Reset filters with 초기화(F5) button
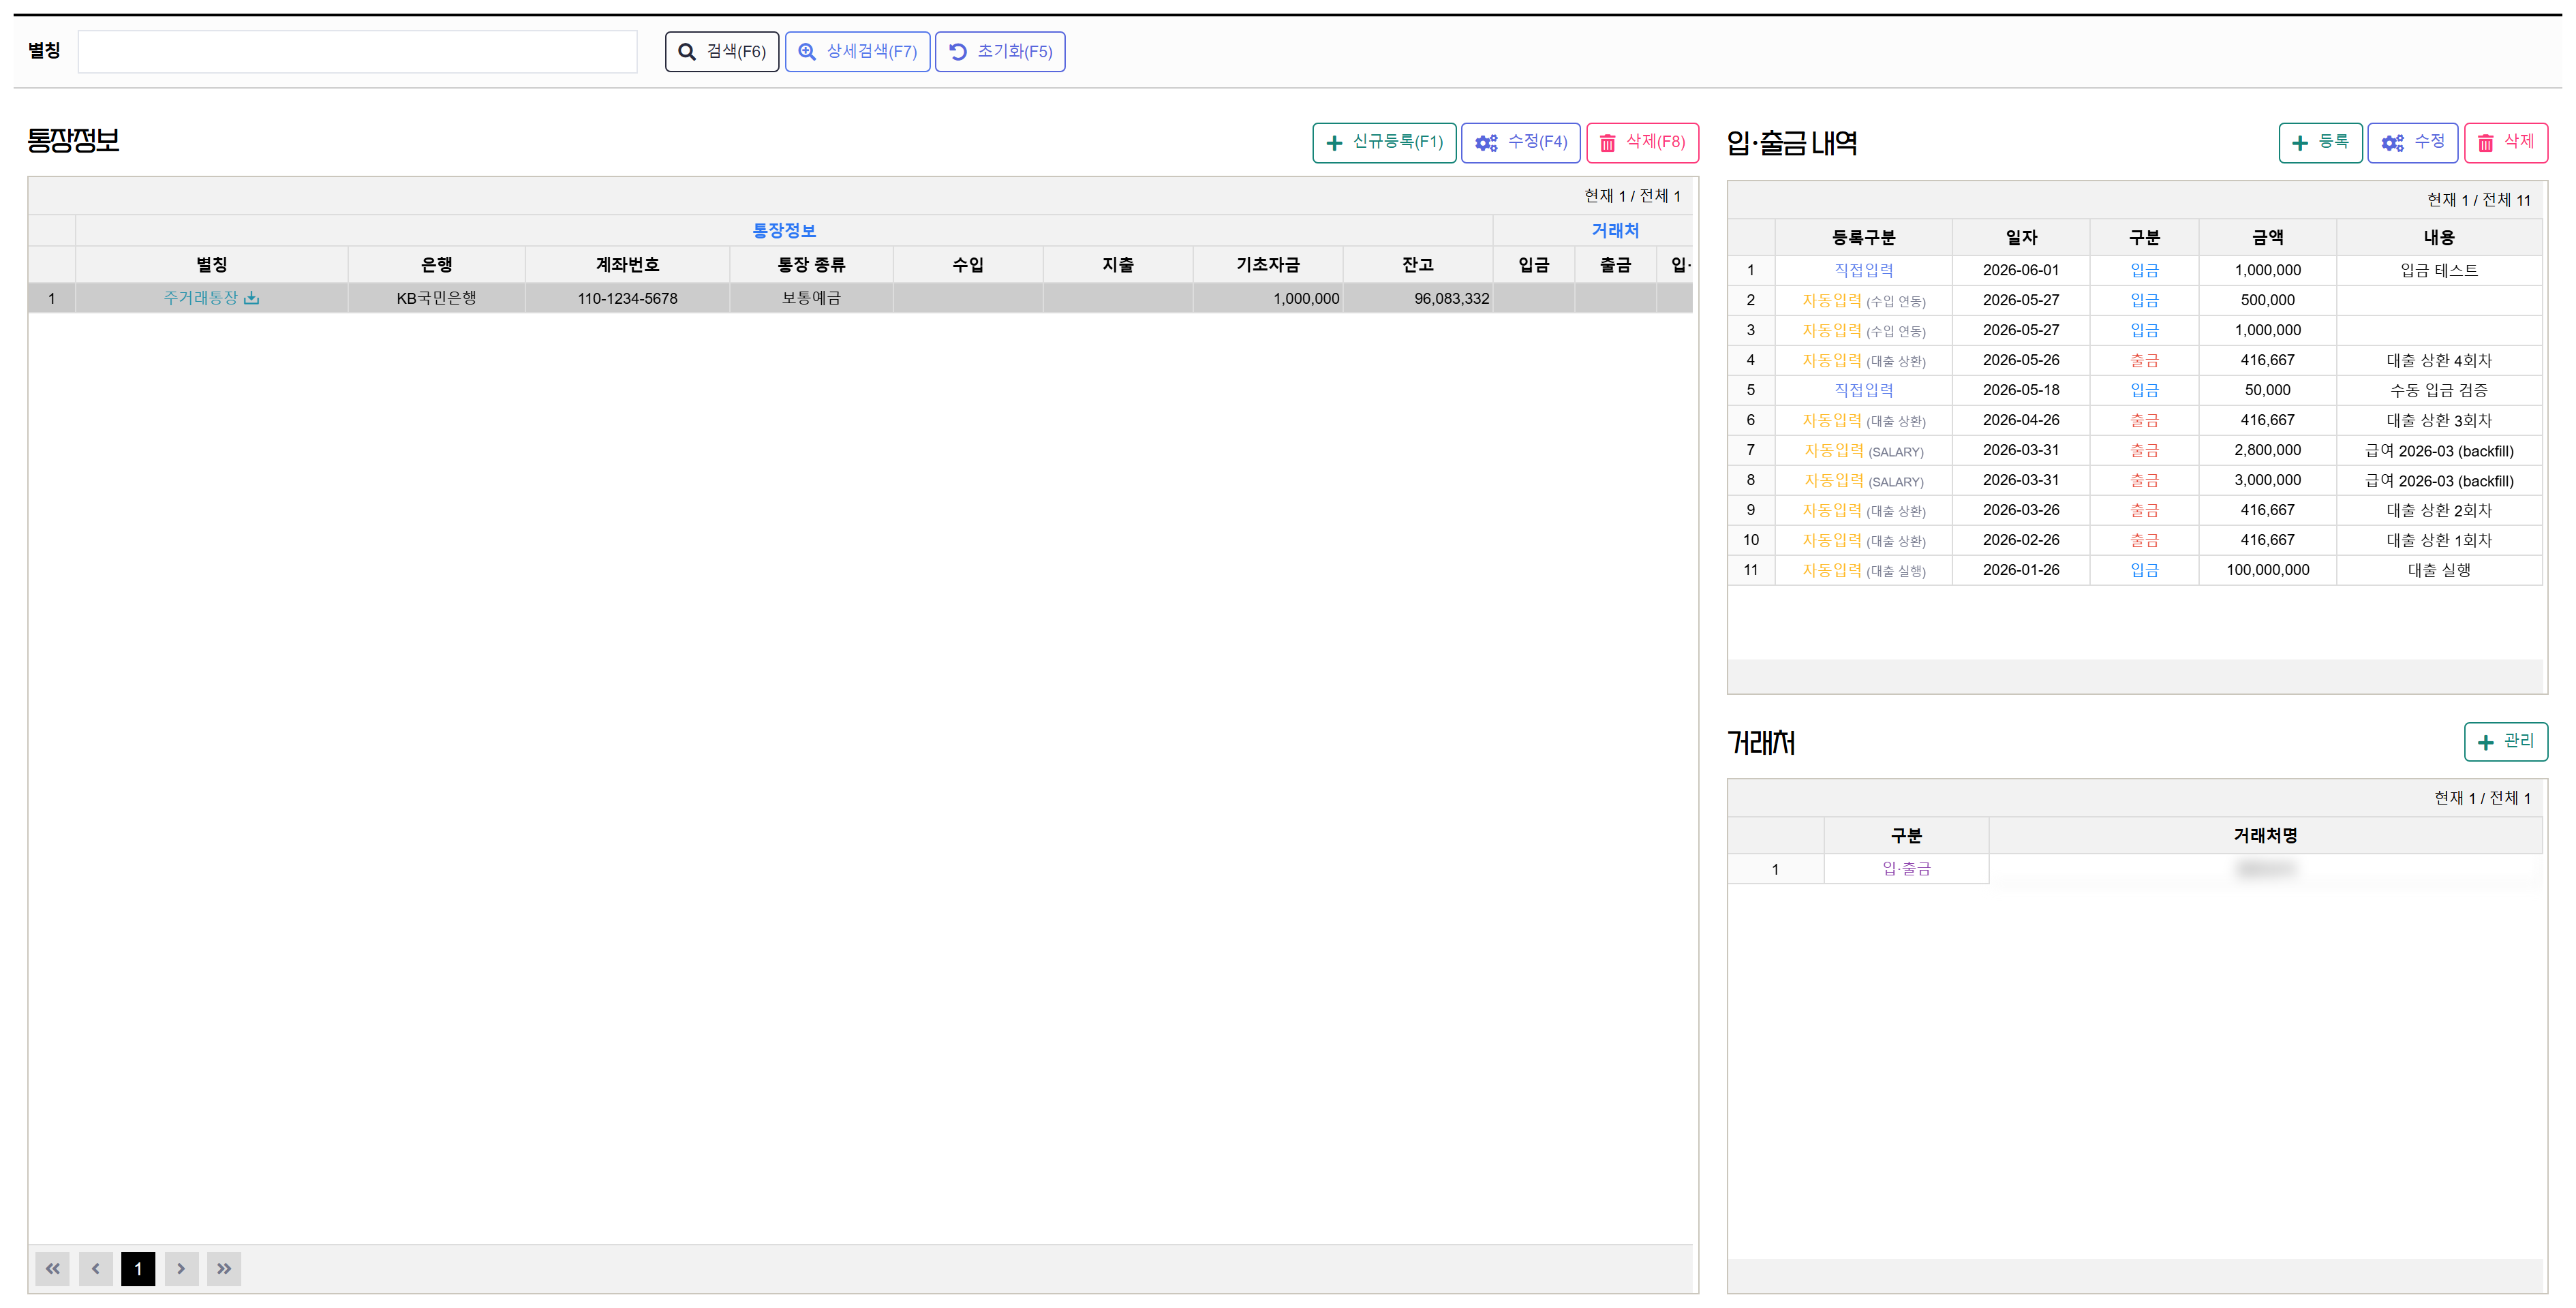 (1000, 51)
